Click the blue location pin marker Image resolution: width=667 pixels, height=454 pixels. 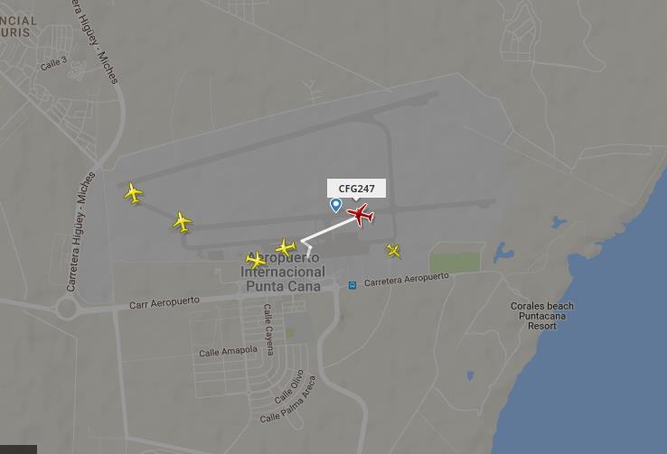(x=335, y=205)
